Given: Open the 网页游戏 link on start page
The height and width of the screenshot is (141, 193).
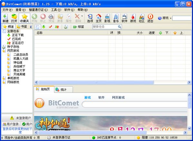Looking at the screenshot, I should [x=118, y=98].
